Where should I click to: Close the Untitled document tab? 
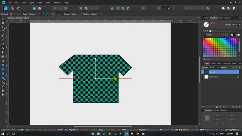(199, 18)
